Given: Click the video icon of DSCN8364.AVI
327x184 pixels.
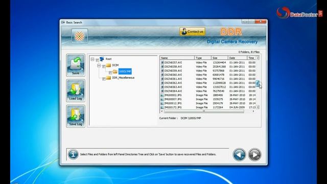Looking at the screenshot, I should pyautogui.click(x=162, y=91).
